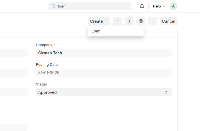200x131 pixels.
Task: Open the three-dots more menu
Action: 153,21
